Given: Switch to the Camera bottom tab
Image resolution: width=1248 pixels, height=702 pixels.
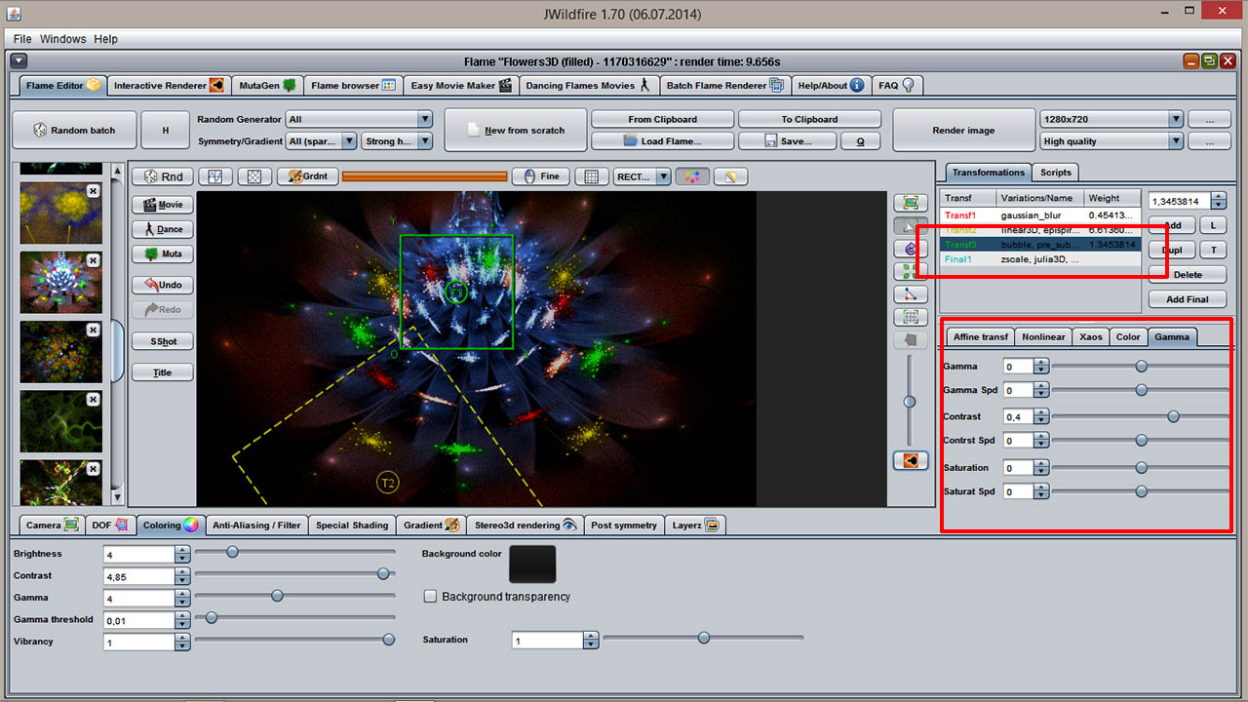Looking at the screenshot, I should click(x=52, y=525).
